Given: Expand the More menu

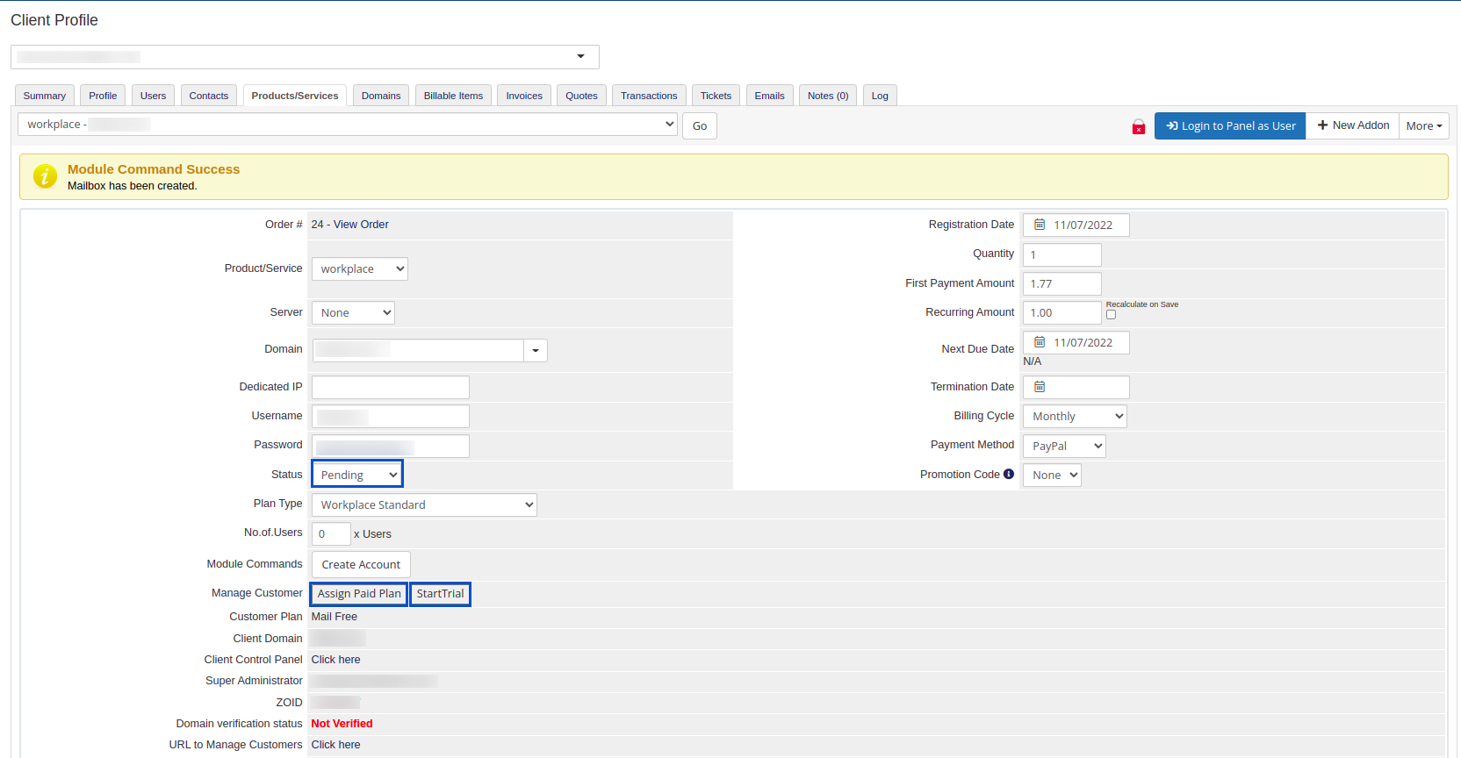Looking at the screenshot, I should (1423, 126).
